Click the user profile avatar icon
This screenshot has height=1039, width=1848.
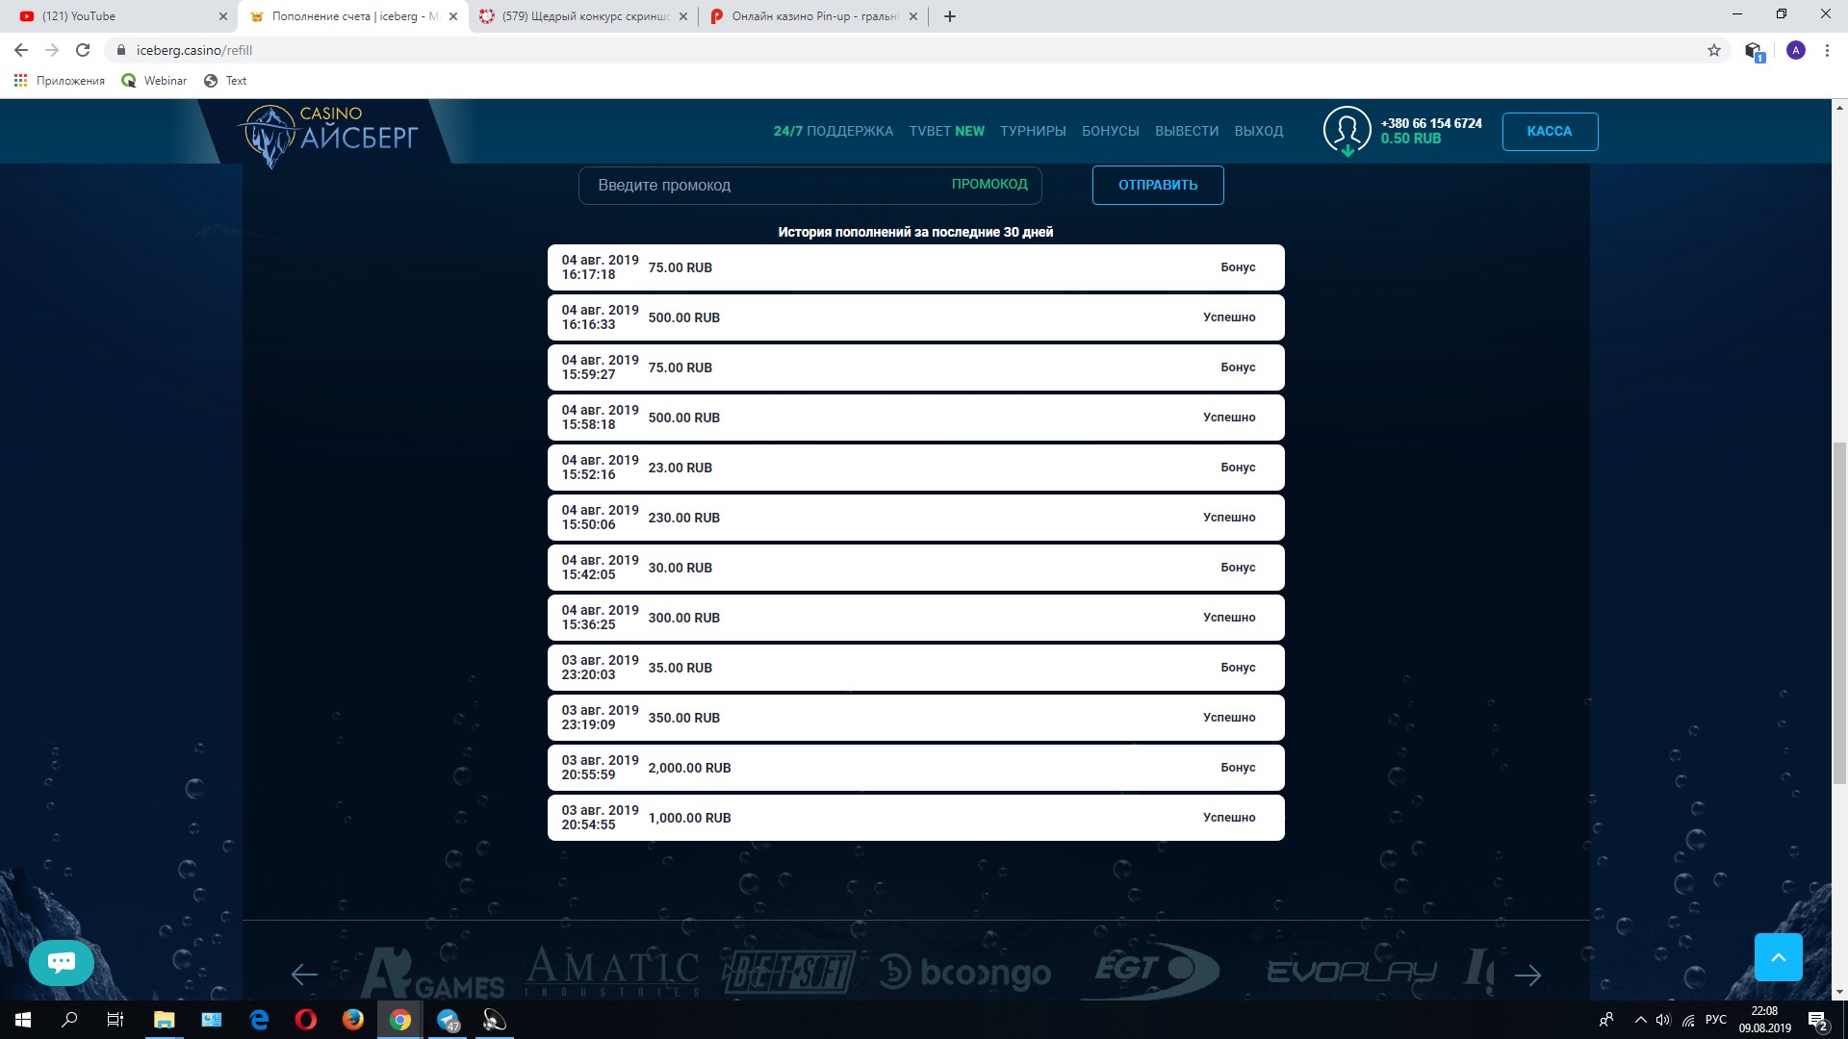pyautogui.click(x=1347, y=129)
